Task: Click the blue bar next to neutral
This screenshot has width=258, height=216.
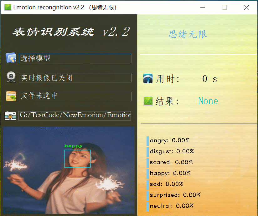Action: pyautogui.click(x=148, y=207)
